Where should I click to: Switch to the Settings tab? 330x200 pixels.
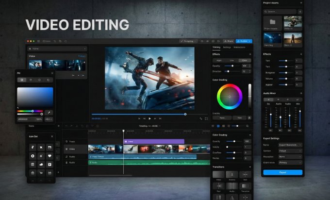(227, 47)
